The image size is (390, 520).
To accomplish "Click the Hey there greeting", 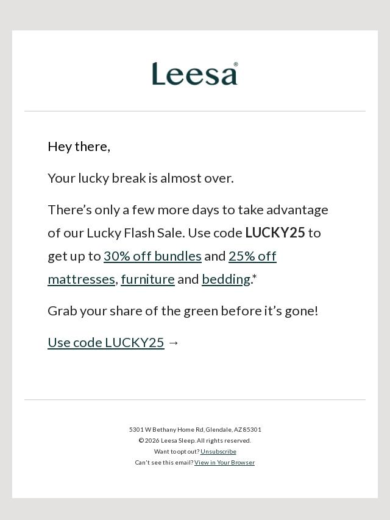I will point(79,147).
